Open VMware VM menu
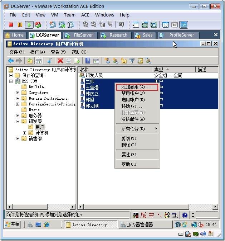This screenshot has width=225, height=241. 55,15
